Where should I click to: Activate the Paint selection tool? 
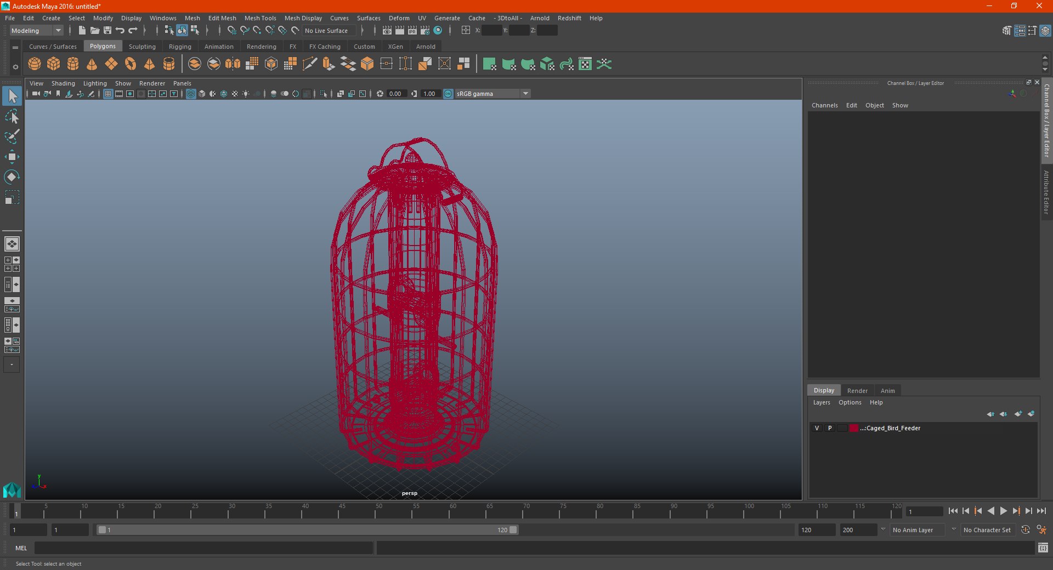[x=12, y=136]
